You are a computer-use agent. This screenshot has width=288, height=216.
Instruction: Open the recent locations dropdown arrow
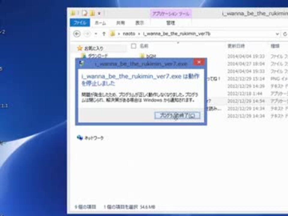96,34
